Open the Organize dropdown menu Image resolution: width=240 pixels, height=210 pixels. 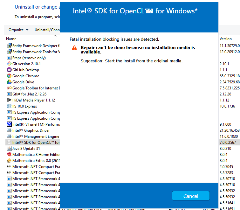tap(18, 30)
